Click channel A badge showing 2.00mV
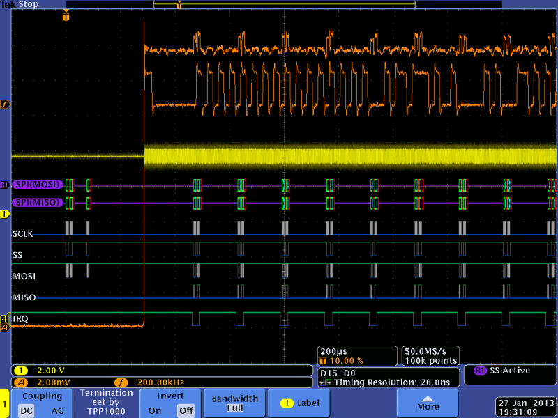 point(21,382)
